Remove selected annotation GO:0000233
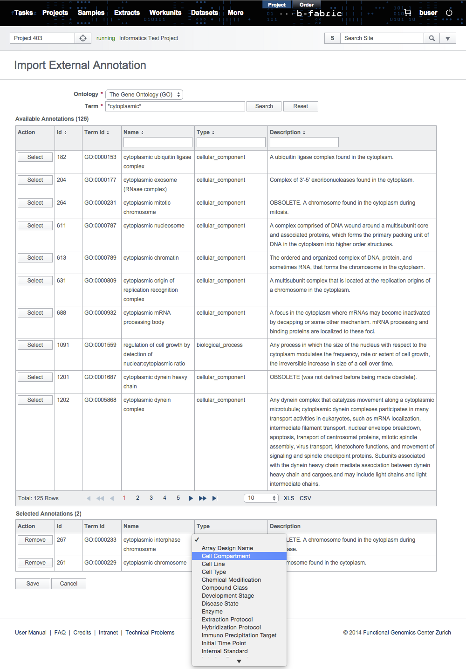Screen dimensions: 466x669 coord(35,540)
